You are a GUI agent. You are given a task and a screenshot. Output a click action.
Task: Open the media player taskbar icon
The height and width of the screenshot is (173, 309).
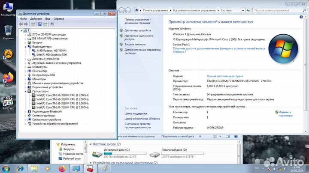(x=48, y=169)
